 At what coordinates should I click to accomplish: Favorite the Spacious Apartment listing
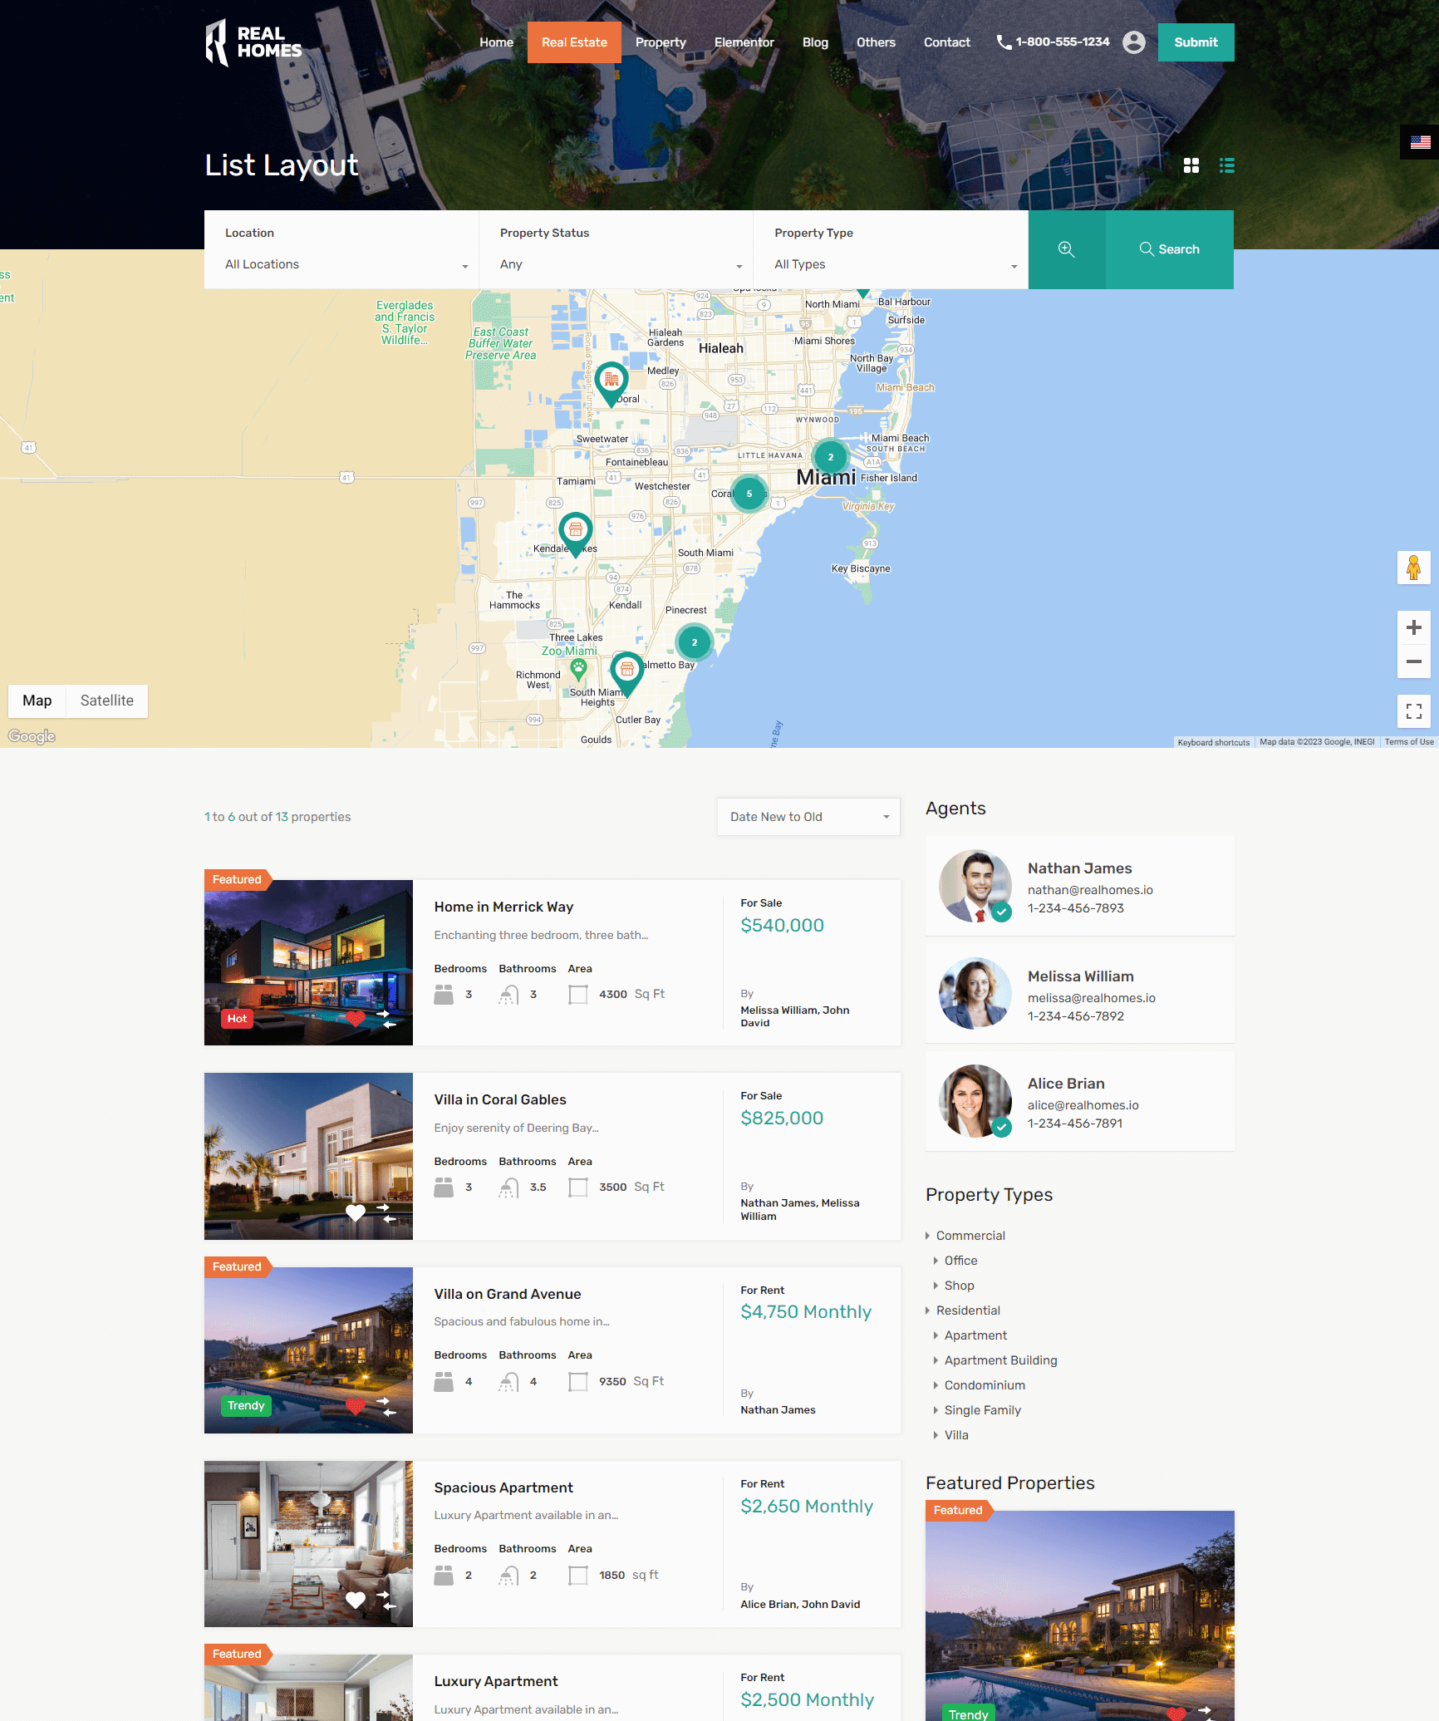point(356,1600)
